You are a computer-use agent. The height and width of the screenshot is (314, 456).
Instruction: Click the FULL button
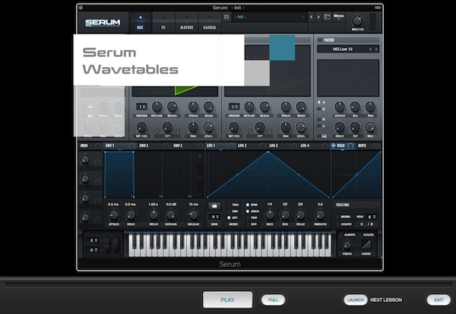[x=273, y=300]
